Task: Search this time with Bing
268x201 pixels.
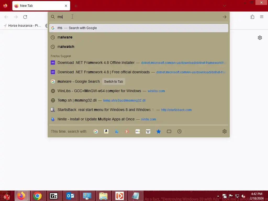Action: 116,131
